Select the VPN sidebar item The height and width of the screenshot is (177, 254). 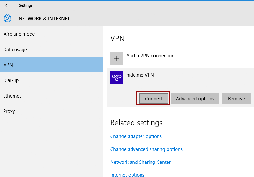[x=51, y=65]
